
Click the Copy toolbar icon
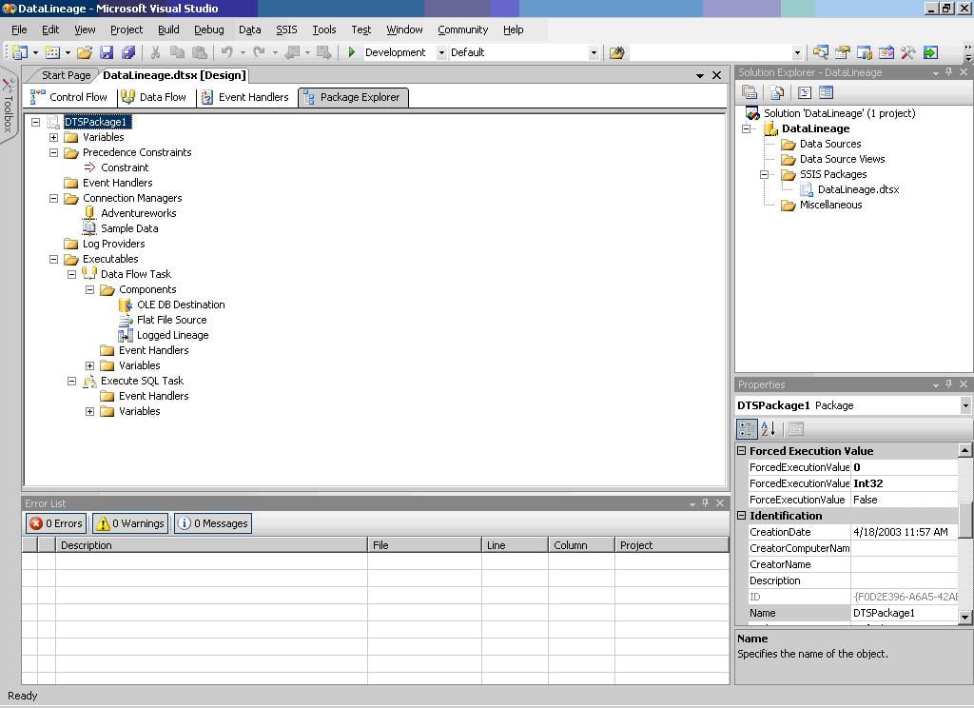coord(177,52)
